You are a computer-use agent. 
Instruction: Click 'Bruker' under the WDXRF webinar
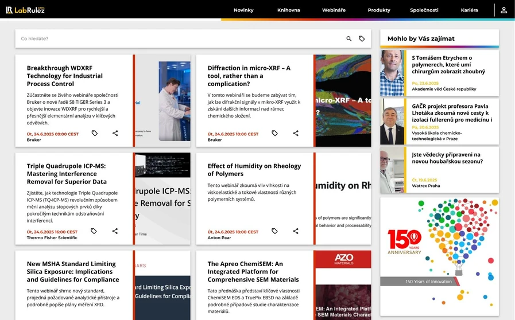click(34, 140)
